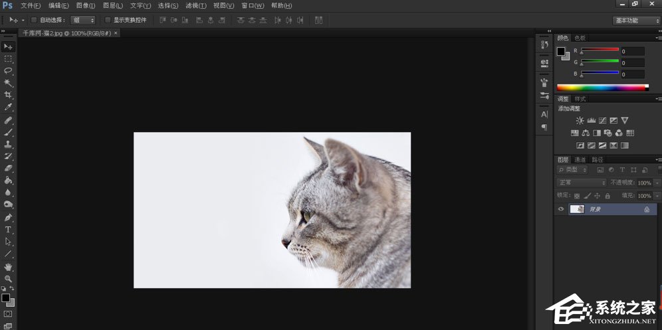Select the Zoom magnifier tool
This screenshot has height=330, width=662.
pos(8,278)
